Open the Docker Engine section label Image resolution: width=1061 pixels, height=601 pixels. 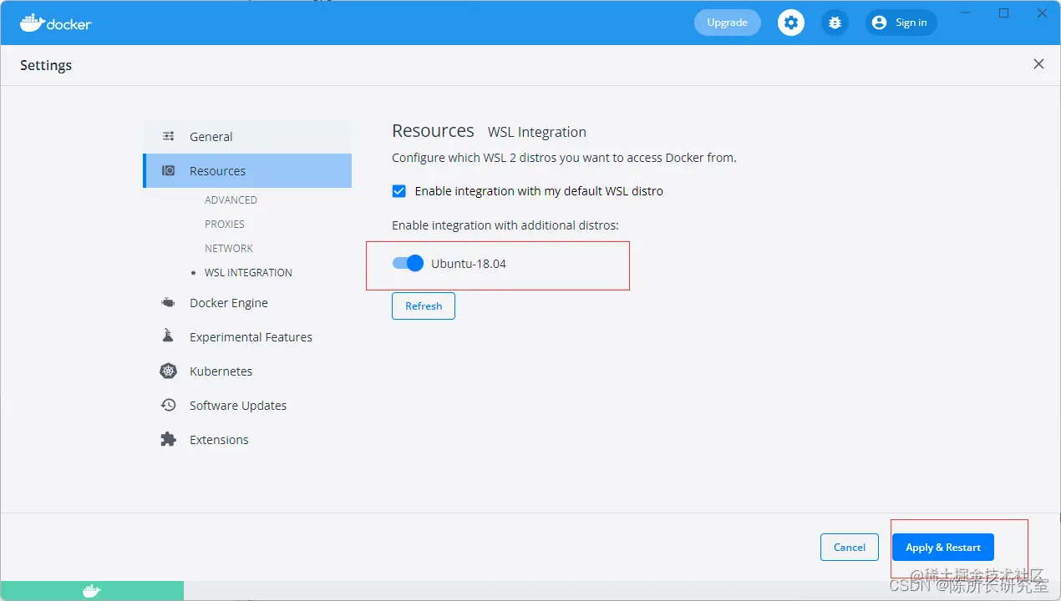[229, 303]
